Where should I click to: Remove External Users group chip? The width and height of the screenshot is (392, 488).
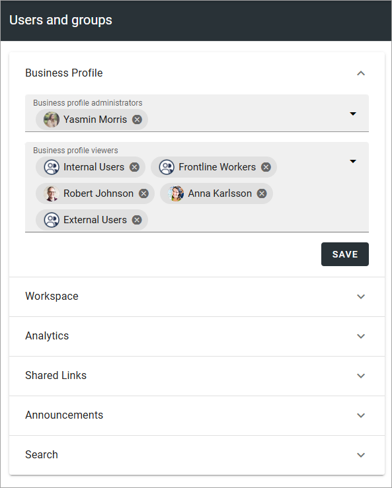click(x=137, y=220)
